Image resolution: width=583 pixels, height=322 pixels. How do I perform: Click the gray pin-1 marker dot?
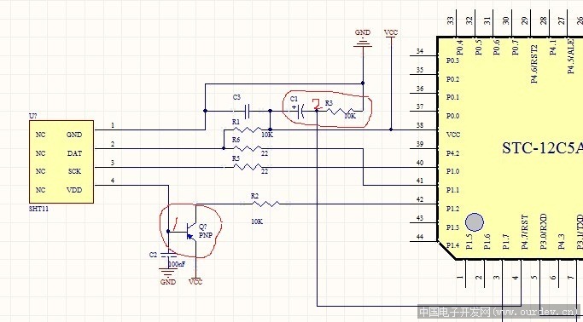tap(475, 222)
